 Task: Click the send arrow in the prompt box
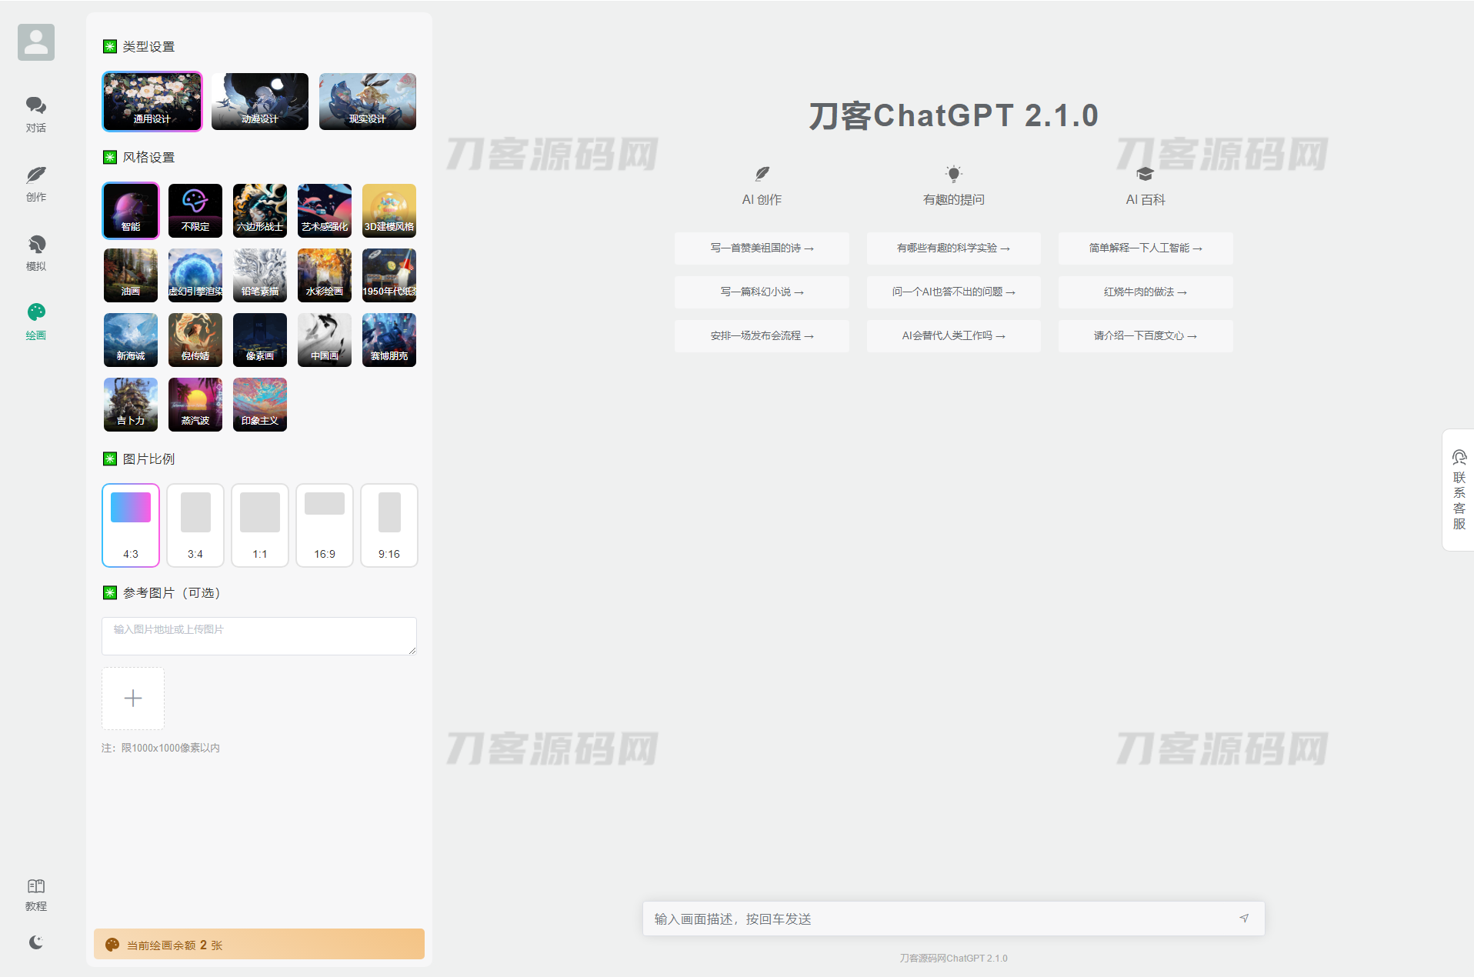[1245, 918]
